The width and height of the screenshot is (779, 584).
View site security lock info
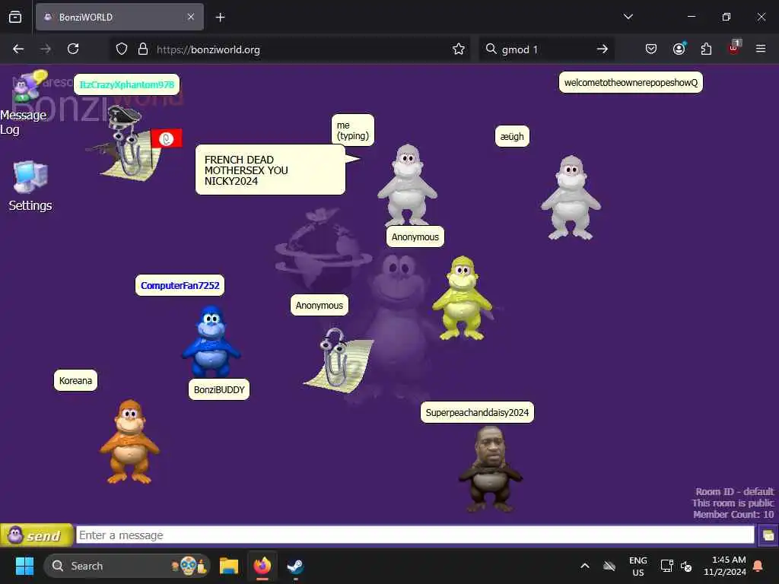pos(143,49)
